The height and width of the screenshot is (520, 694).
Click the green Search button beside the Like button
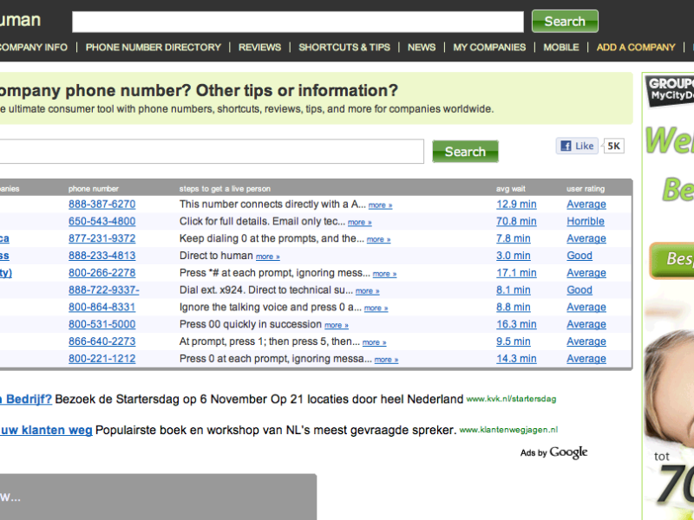coord(465,151)
